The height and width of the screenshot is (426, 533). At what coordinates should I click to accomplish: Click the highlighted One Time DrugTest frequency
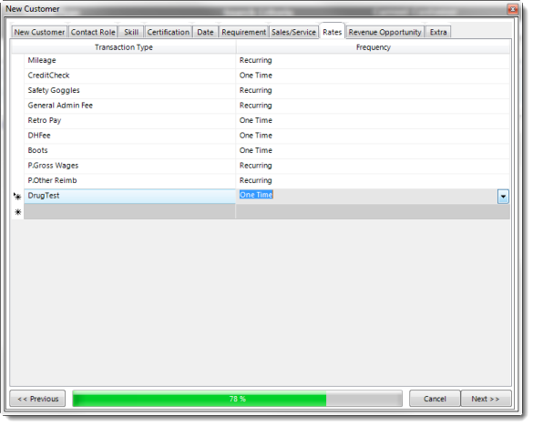256,195
